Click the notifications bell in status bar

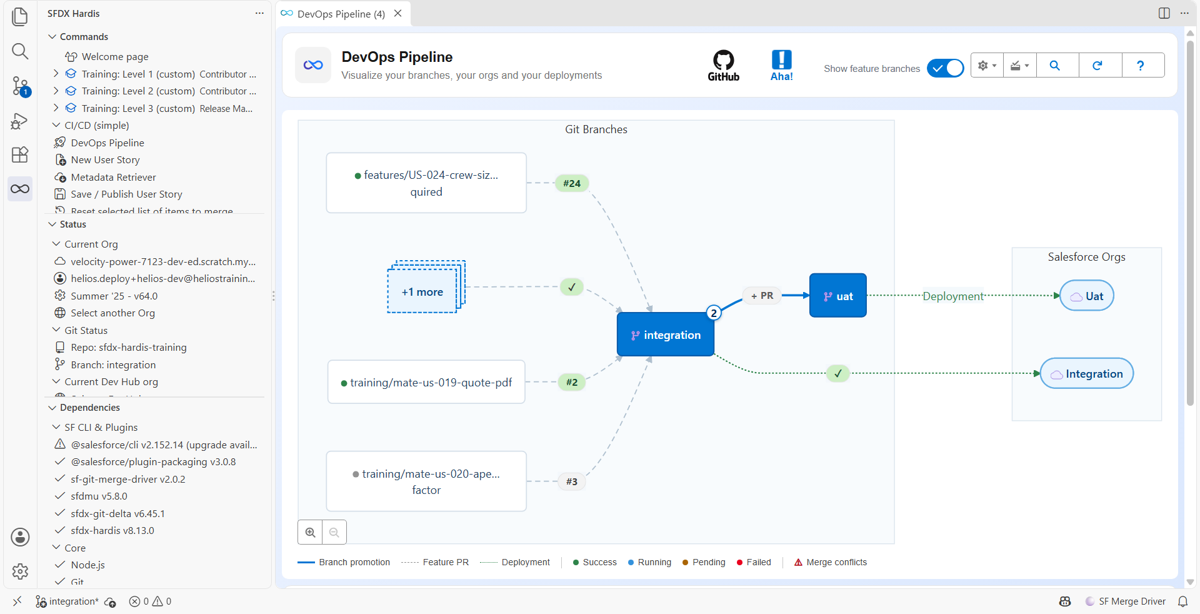click(x=1182, y=601)
